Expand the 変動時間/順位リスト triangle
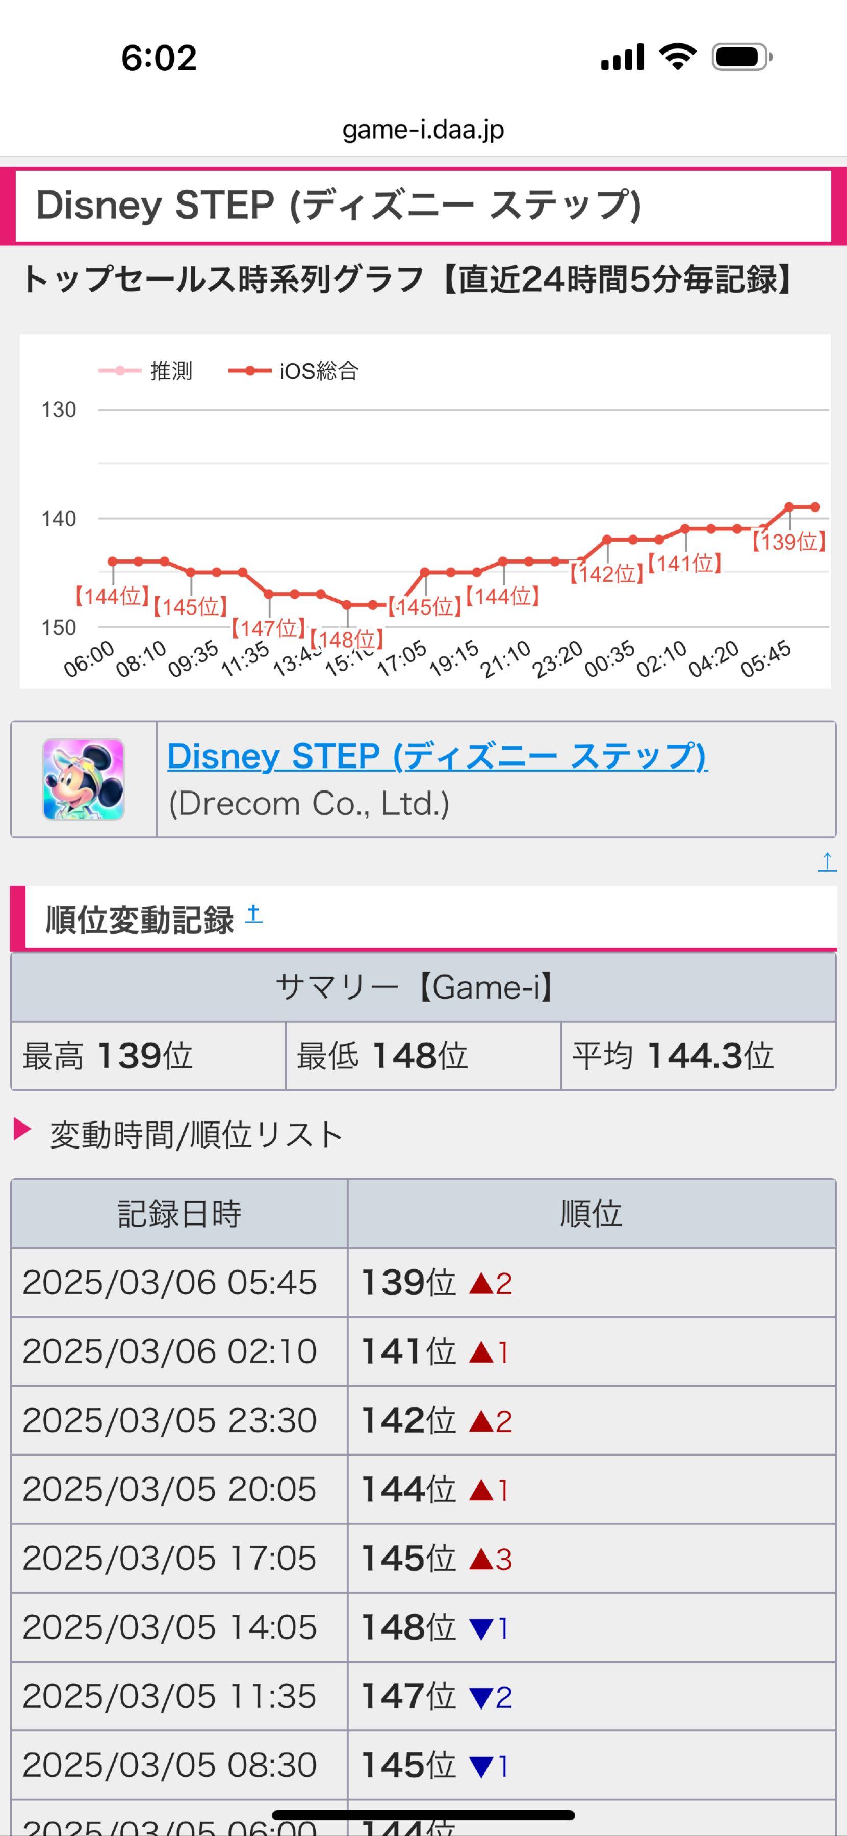847x1836 pixels. [x=22, y=1129]
